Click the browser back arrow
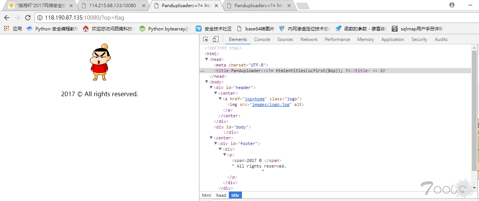Screen dimensions: 479x201 [x=7, y=18]
